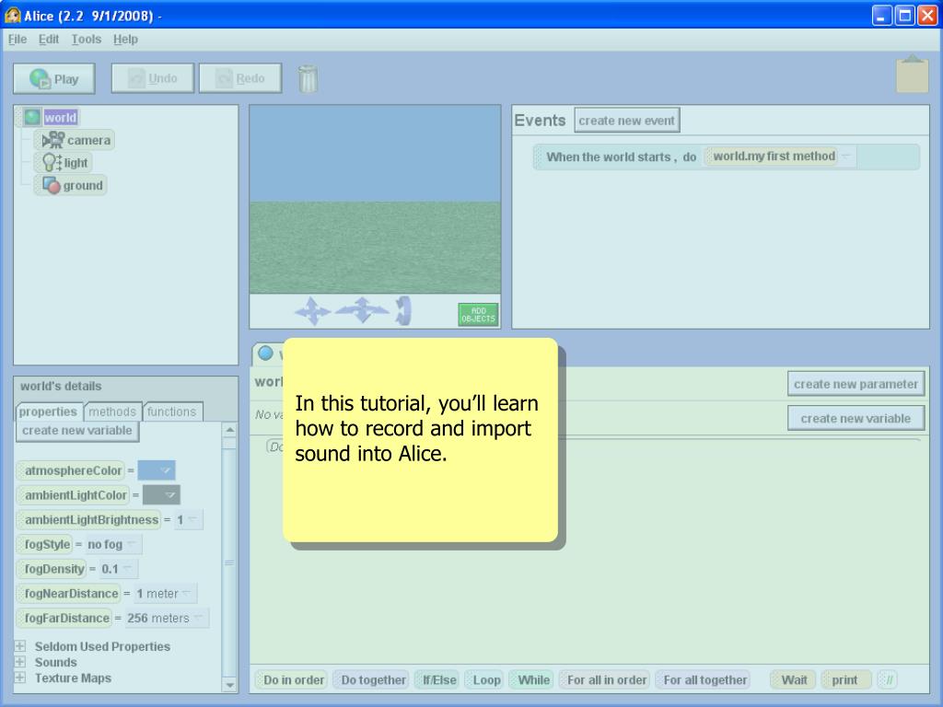This screenshot has width=943, height=707.
Task: Click the Redo button
Action: tap(240, 78)
